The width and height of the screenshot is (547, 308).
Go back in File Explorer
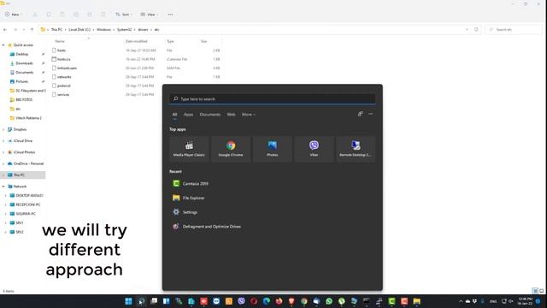coord(5,30)
